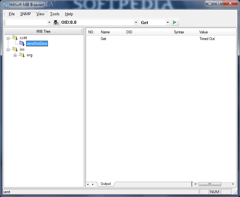Click the menu bar grip handle
Image resolution: width=240 pixels, height=197 pixels.
click(x=4, y=14)
